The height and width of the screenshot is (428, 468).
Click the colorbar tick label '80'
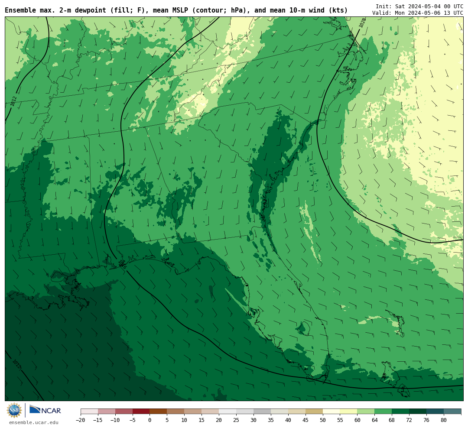[444, 420]
